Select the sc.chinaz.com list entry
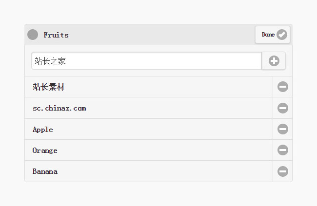Viewport: 317px width, 206px height. tap(59, 108)
